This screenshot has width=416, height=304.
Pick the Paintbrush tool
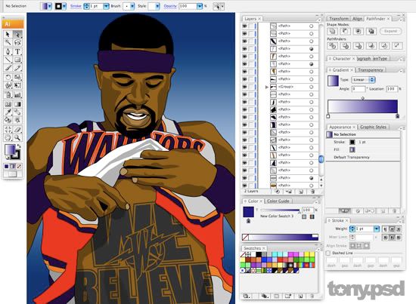pyautogui.click(x=8, y=68)
